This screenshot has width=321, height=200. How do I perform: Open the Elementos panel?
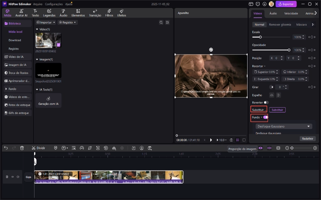pos(78,13)
